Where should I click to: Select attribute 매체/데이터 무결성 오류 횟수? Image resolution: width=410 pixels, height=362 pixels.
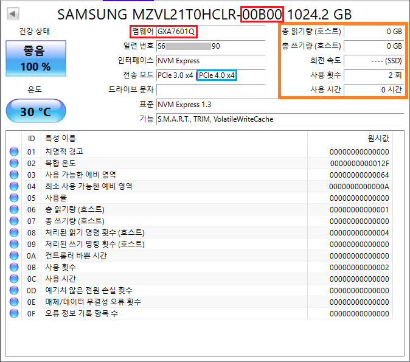[93, 302]
